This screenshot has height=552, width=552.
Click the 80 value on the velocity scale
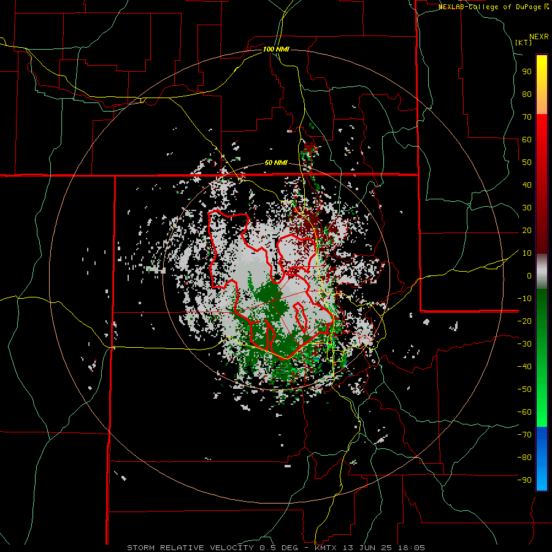[527, 94]
